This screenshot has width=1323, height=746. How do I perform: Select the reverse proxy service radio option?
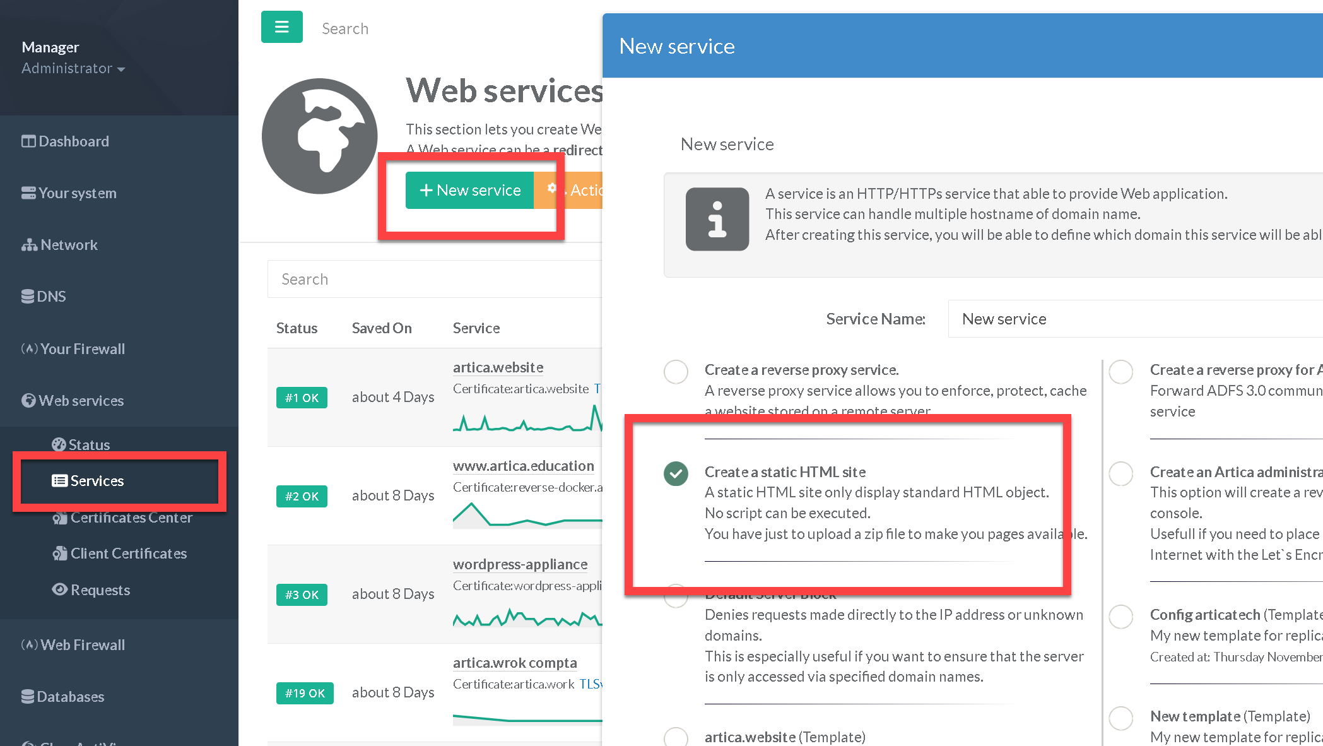click(x=676, y=372)
